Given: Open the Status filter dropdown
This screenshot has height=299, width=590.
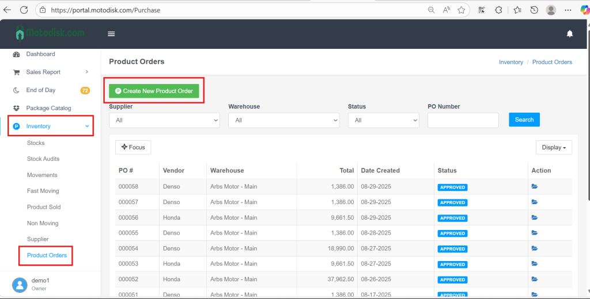Looking at the screenshot, I should pos(383,120).
